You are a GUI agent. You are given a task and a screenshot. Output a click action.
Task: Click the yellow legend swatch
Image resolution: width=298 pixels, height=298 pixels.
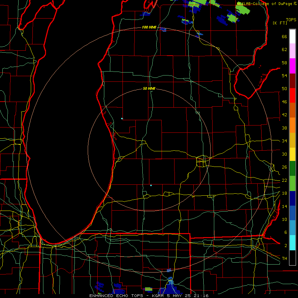click(x=292, y=154)
